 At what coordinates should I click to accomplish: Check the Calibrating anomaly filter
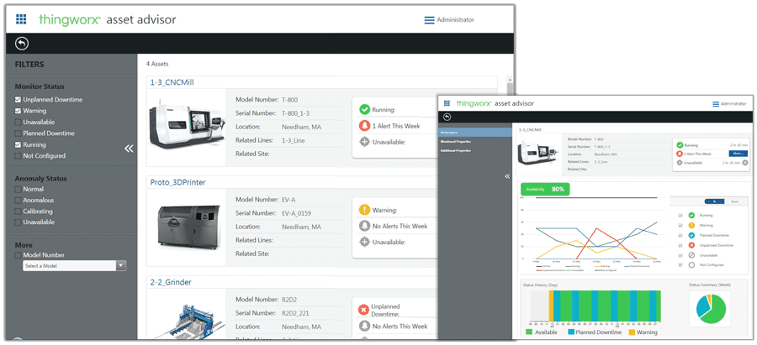pos(18,211)
